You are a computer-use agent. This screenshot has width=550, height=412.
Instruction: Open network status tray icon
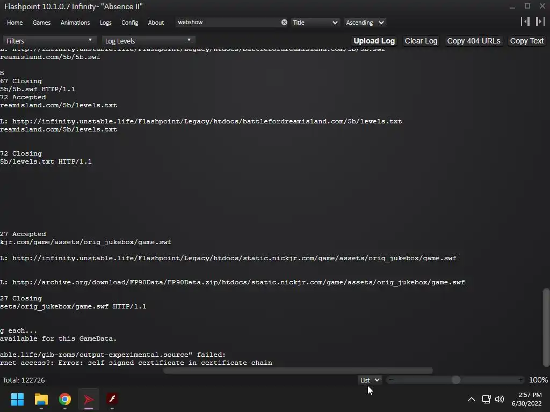[486, 399]
